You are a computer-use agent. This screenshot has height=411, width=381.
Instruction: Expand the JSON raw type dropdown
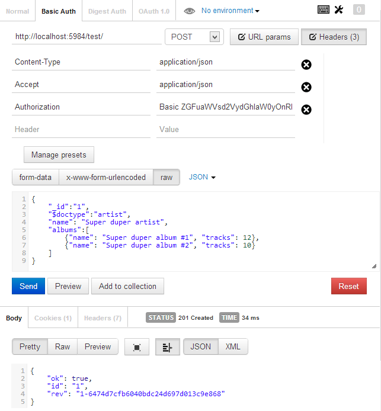click(202, 177)
